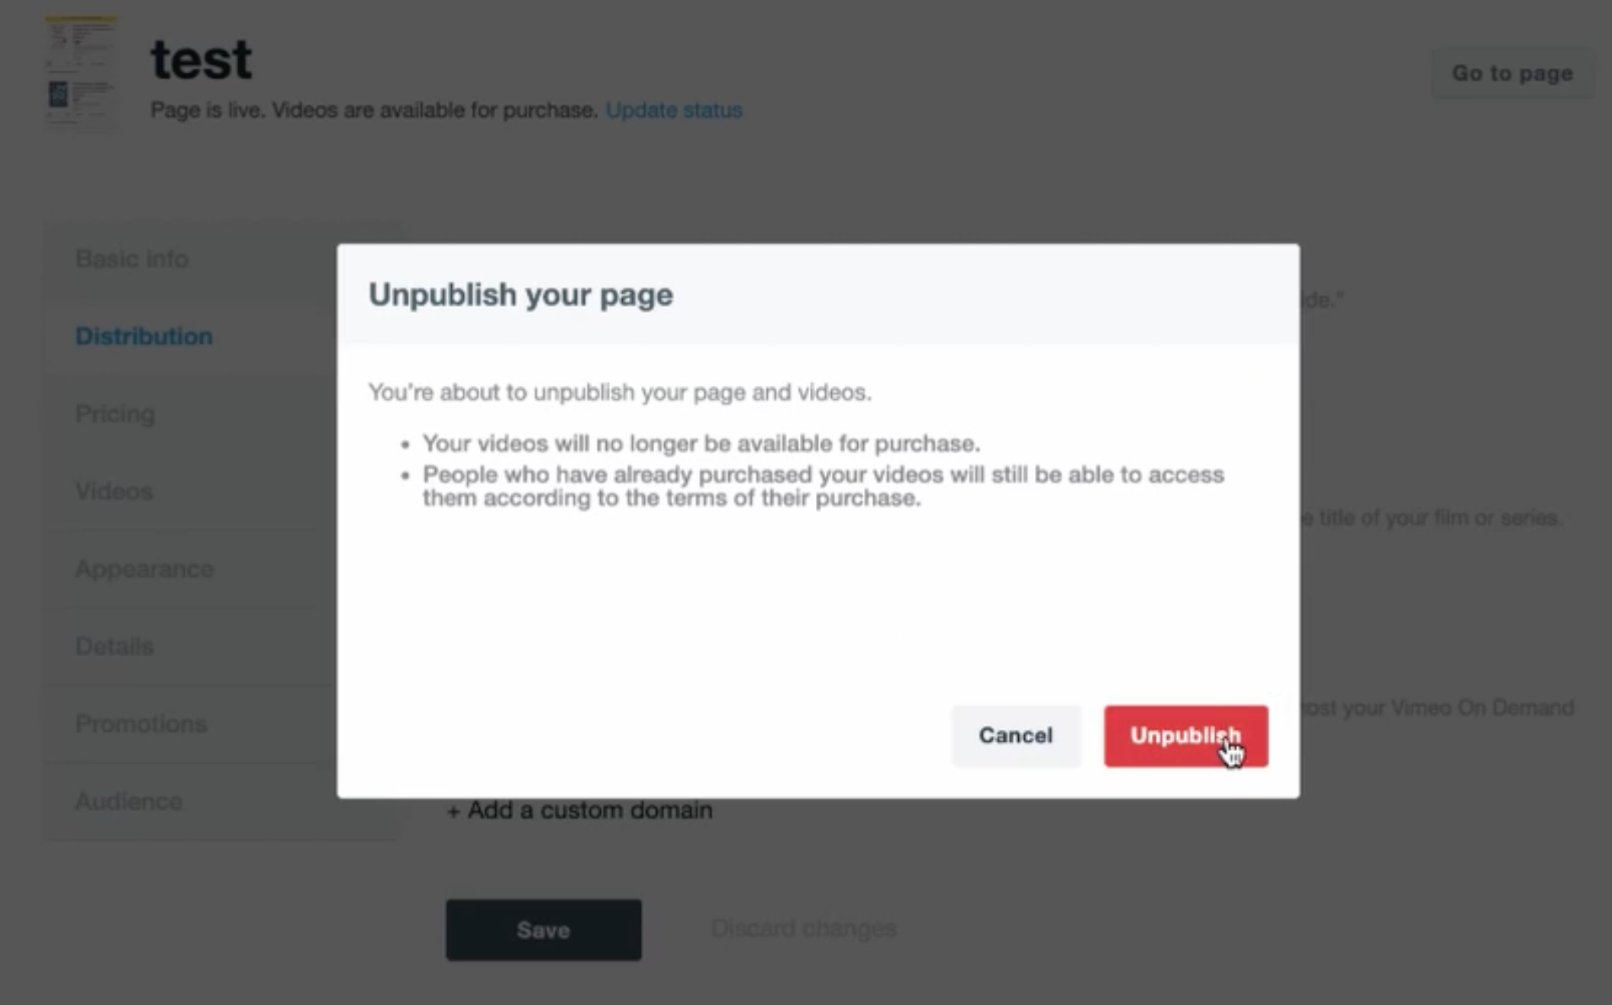Open the Pricing section
The width and height of the screenshot is (1612, 1005).
pyautogui.click(x=114, y=414)
